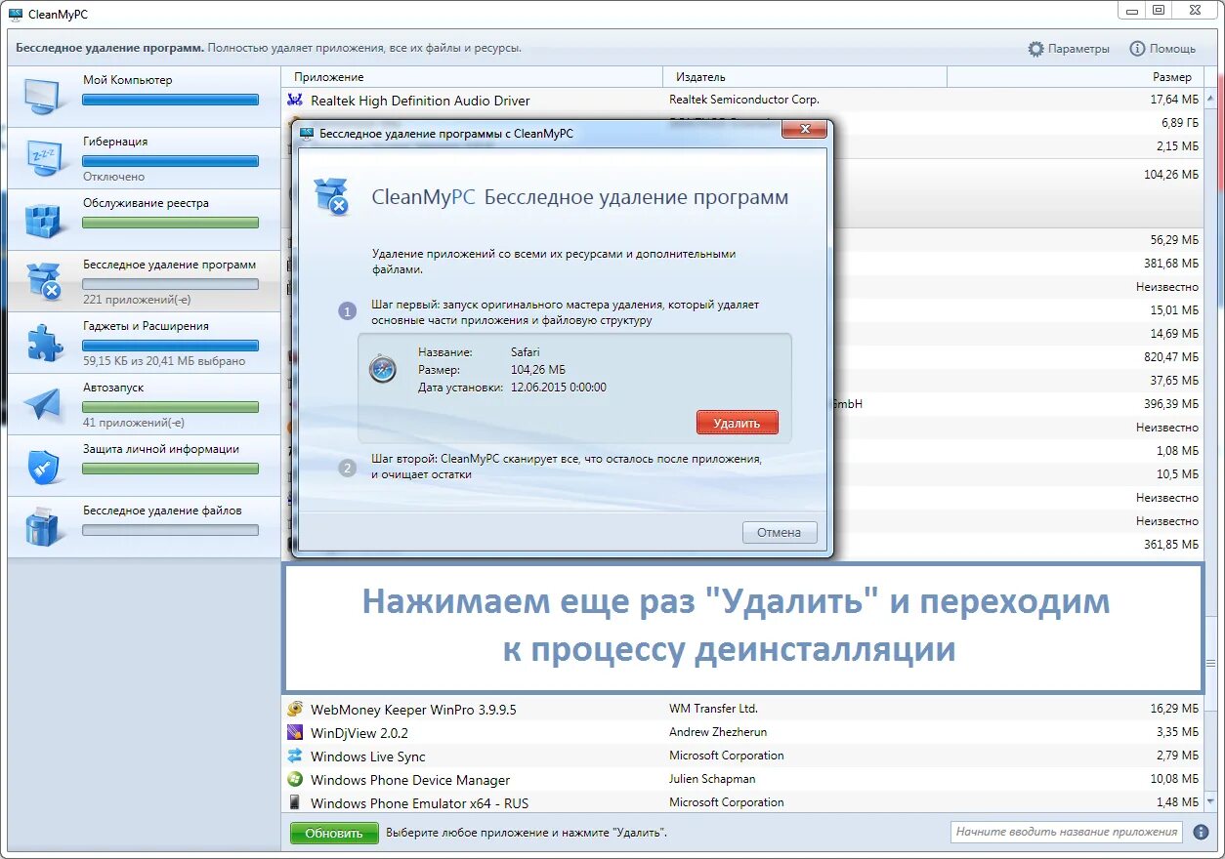The width and height of the screenshot is (1225, 859).
Task: Click the info icon in bottom-right corner
Action: pos(1201,833)
